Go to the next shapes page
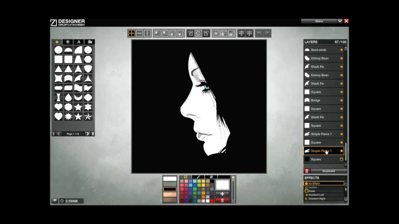399x224 pixels. [87, 133]
